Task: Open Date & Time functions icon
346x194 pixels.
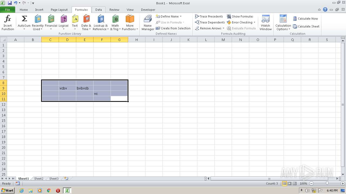Action: pos(86,19)
